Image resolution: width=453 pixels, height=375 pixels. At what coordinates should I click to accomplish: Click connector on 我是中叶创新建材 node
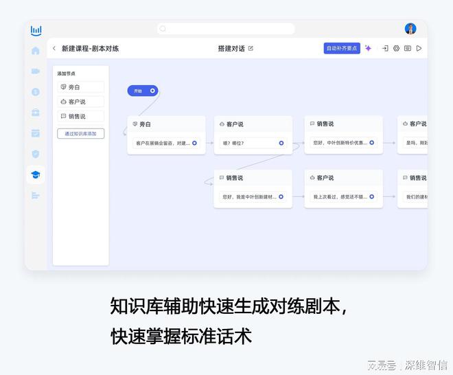tap(281, 196)
